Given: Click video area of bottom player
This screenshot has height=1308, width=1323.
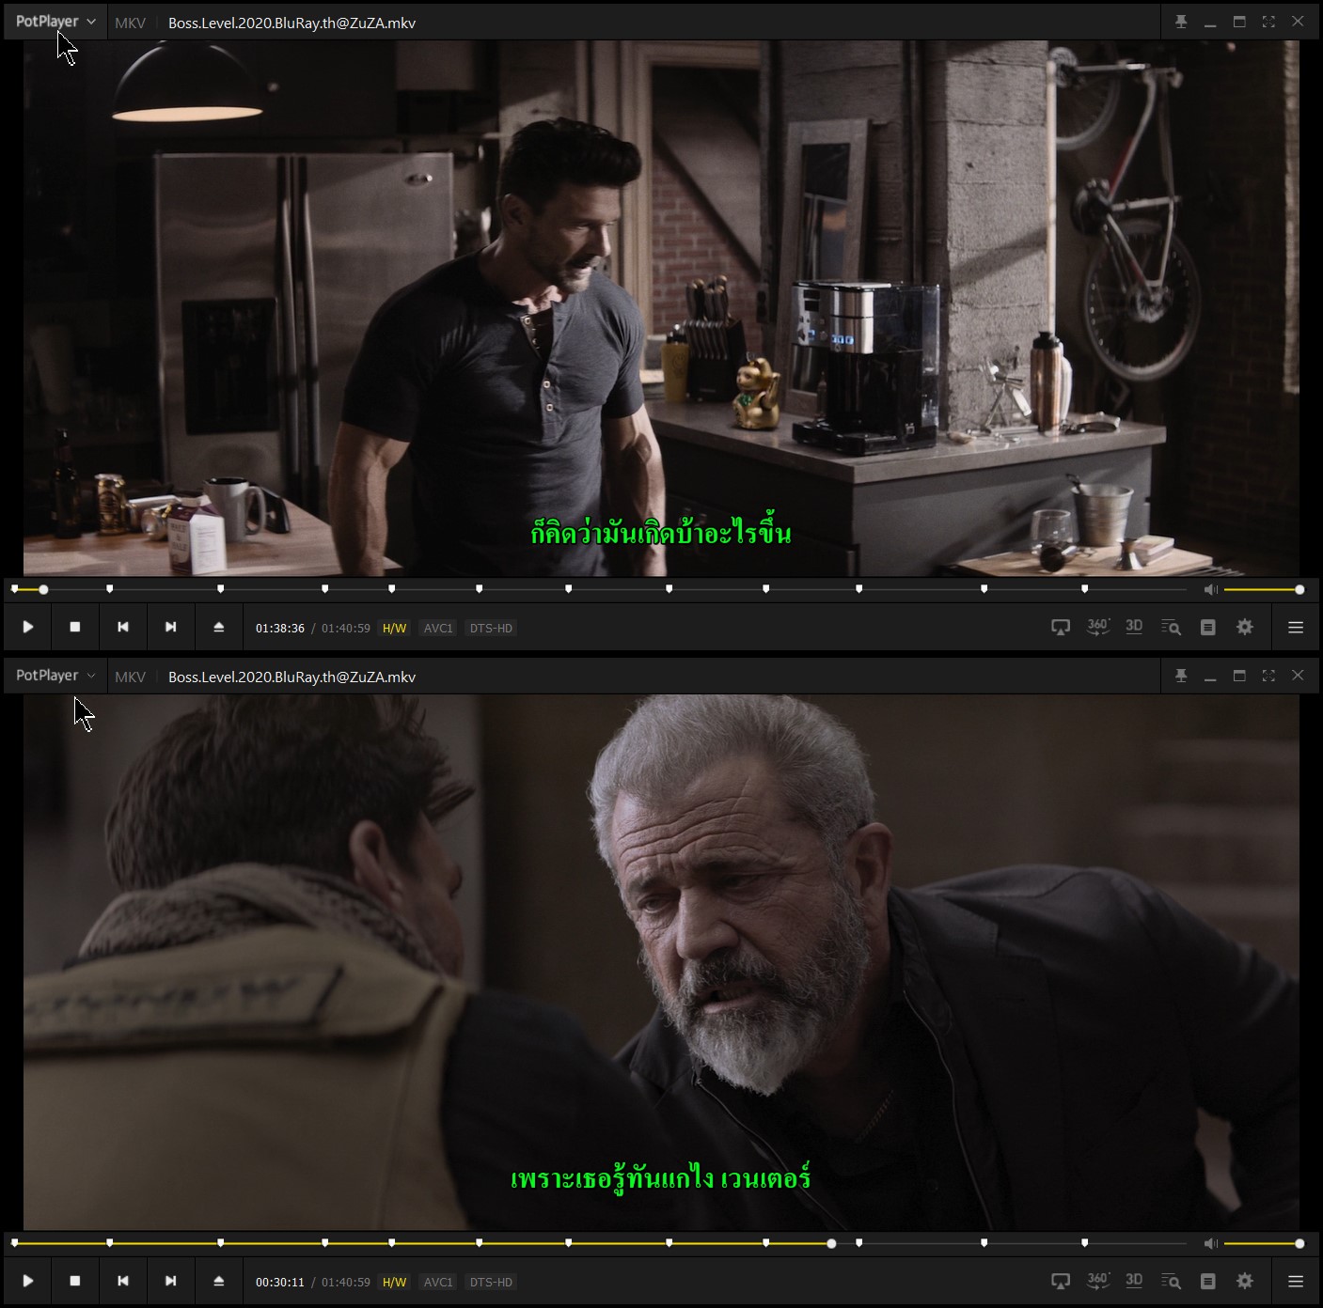Looking at the screenshot, I should coord(661,962).
